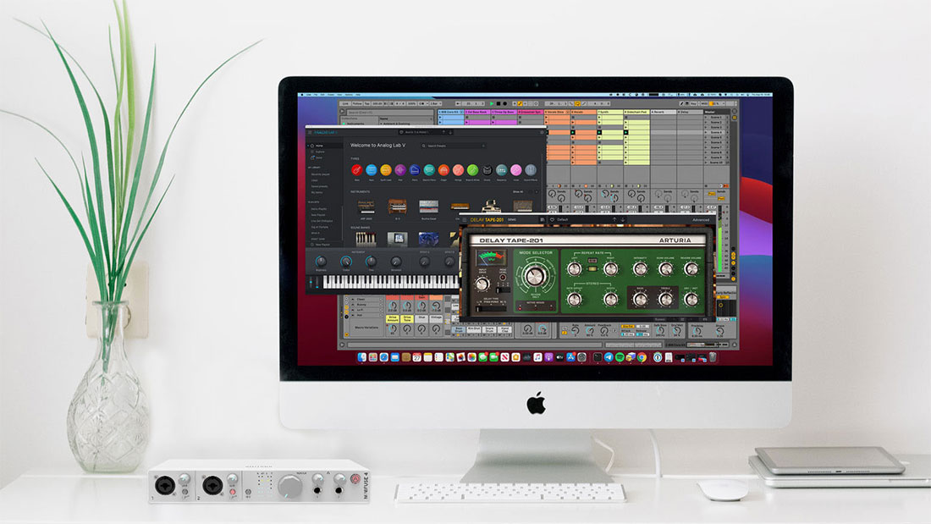Open Telegram from the Dock
This screenshot has width=931, height=524.
pos(609,357)
